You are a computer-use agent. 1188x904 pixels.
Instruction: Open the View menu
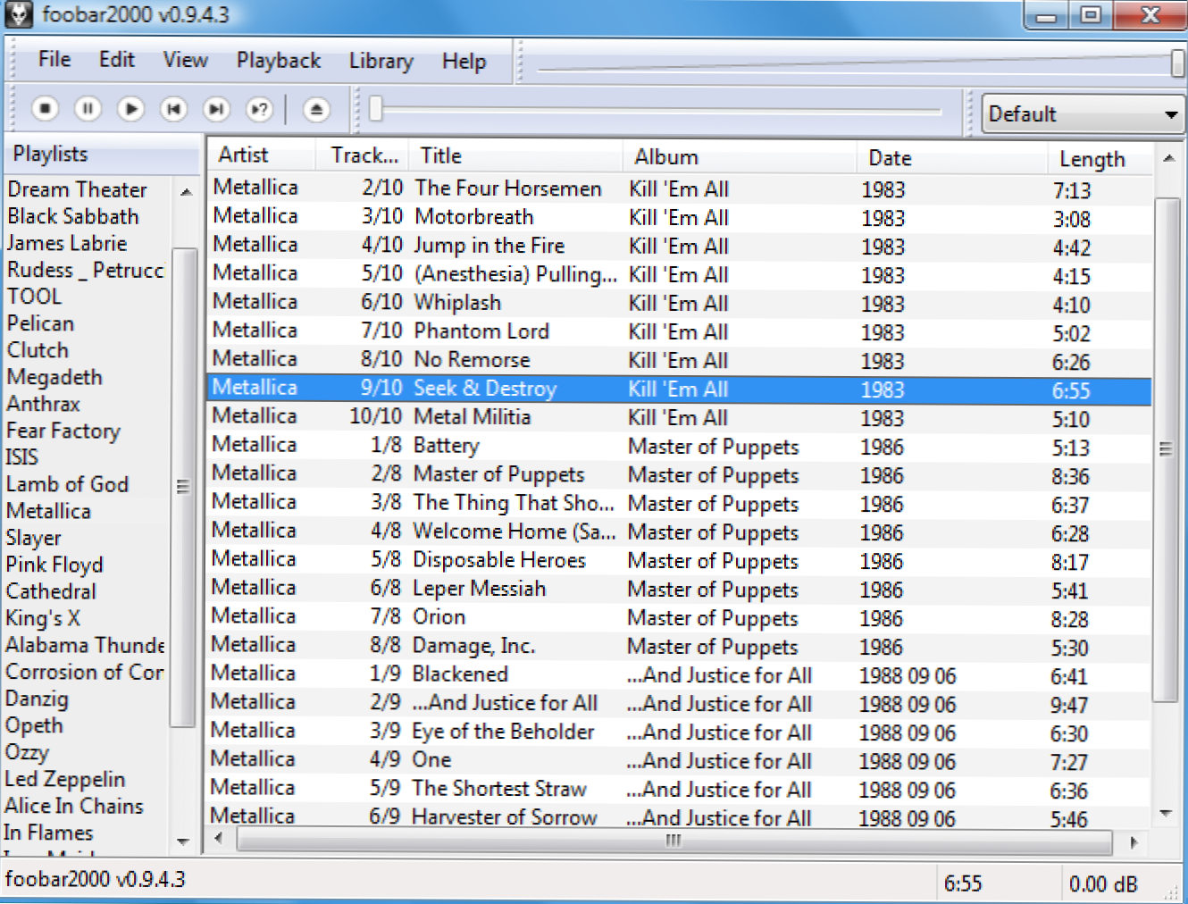tap(186, 60)
